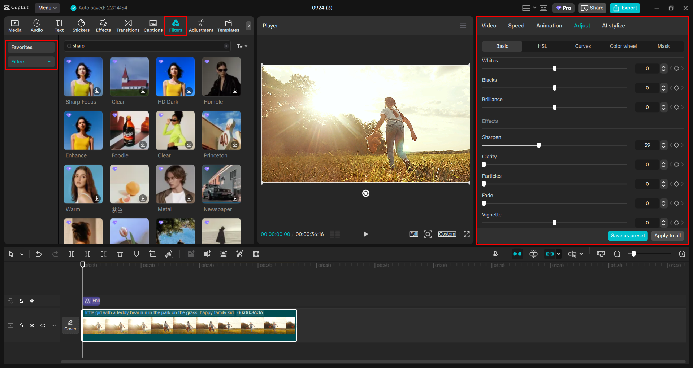Switch to the Speed tab
The image size is (693, 368).
(x=516, y=25)
